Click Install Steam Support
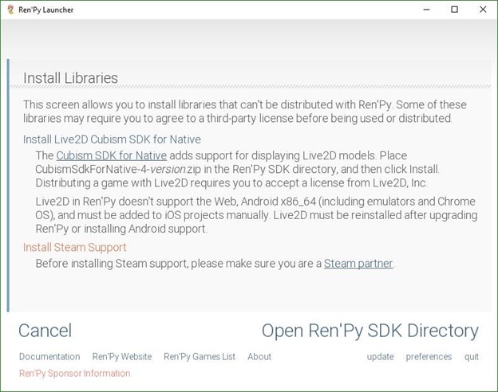Image resolution: width=498 pixels, height=392 pixels. [x=75, y=248]
